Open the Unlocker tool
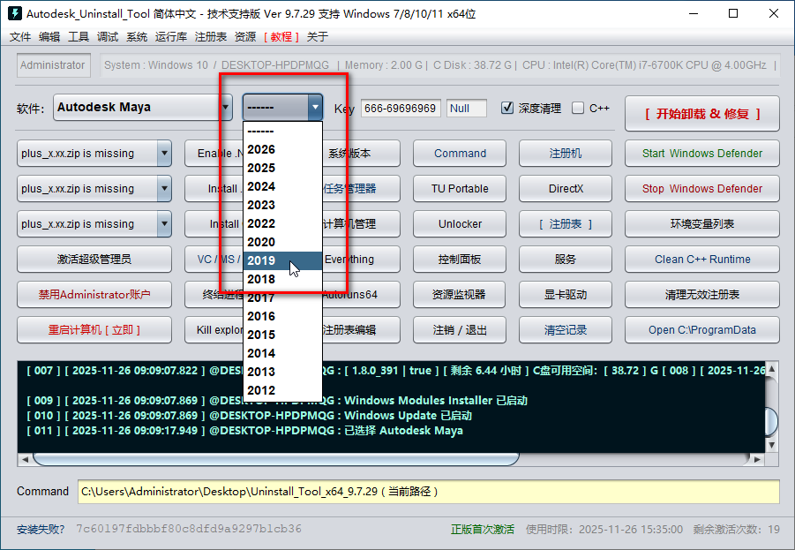 pos(460,223)
